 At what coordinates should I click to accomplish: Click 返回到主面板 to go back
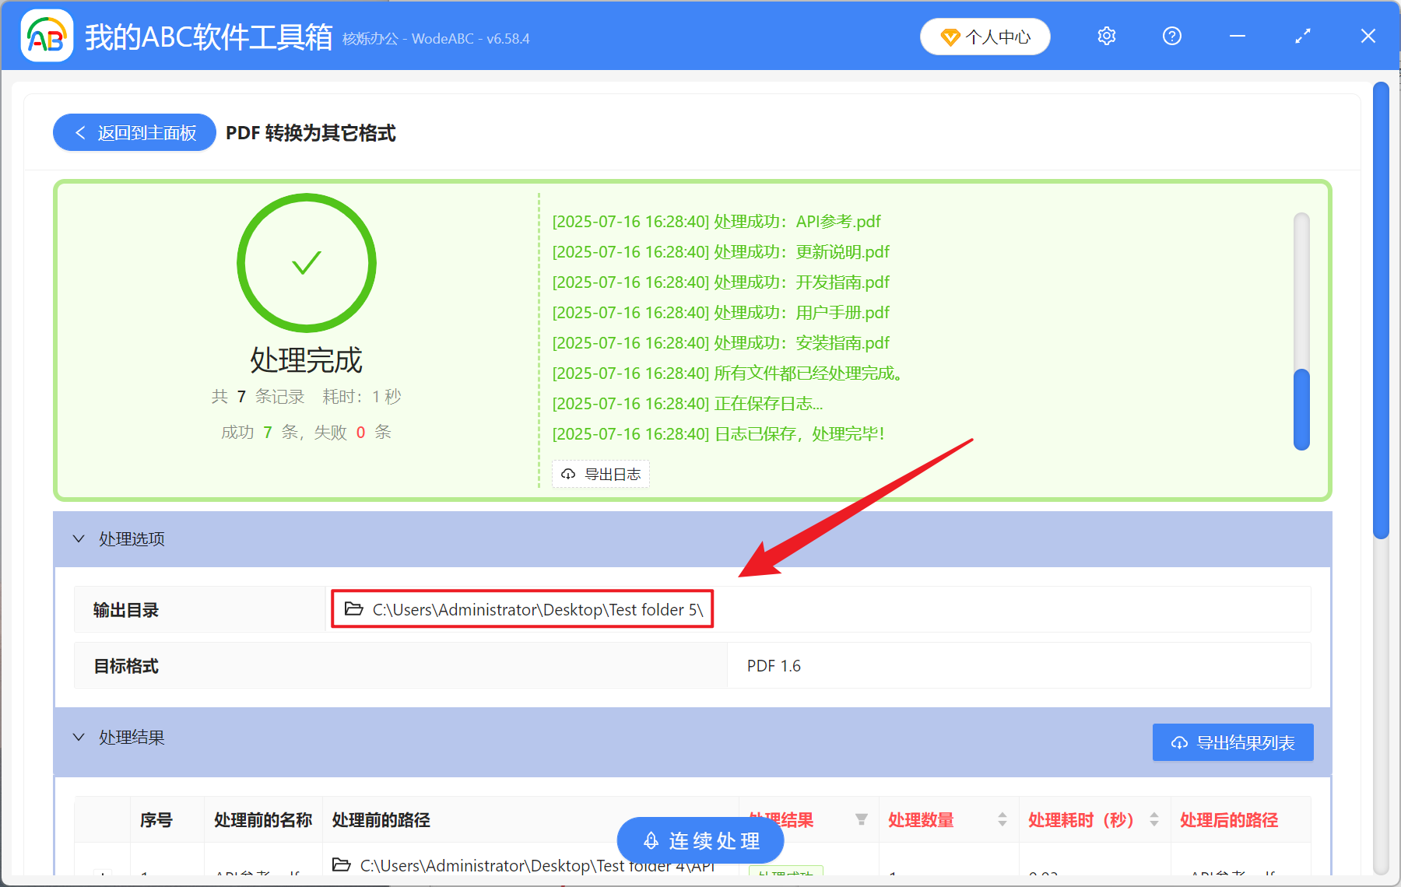[134, 132]
